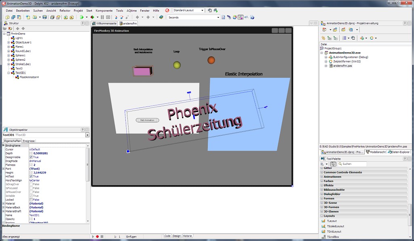Click the Path Animation button on form
Viewport: 414px width, 241px height.
(147, 120)
